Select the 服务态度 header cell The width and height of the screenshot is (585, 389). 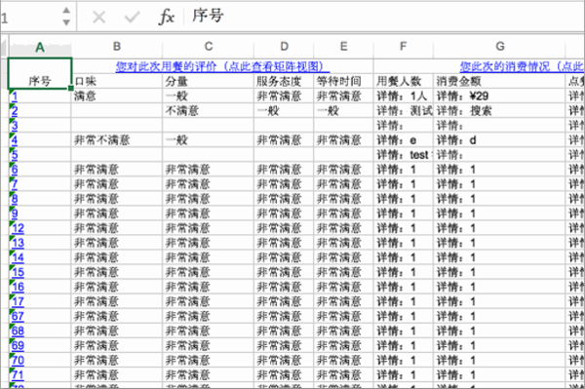coord(284,81)
